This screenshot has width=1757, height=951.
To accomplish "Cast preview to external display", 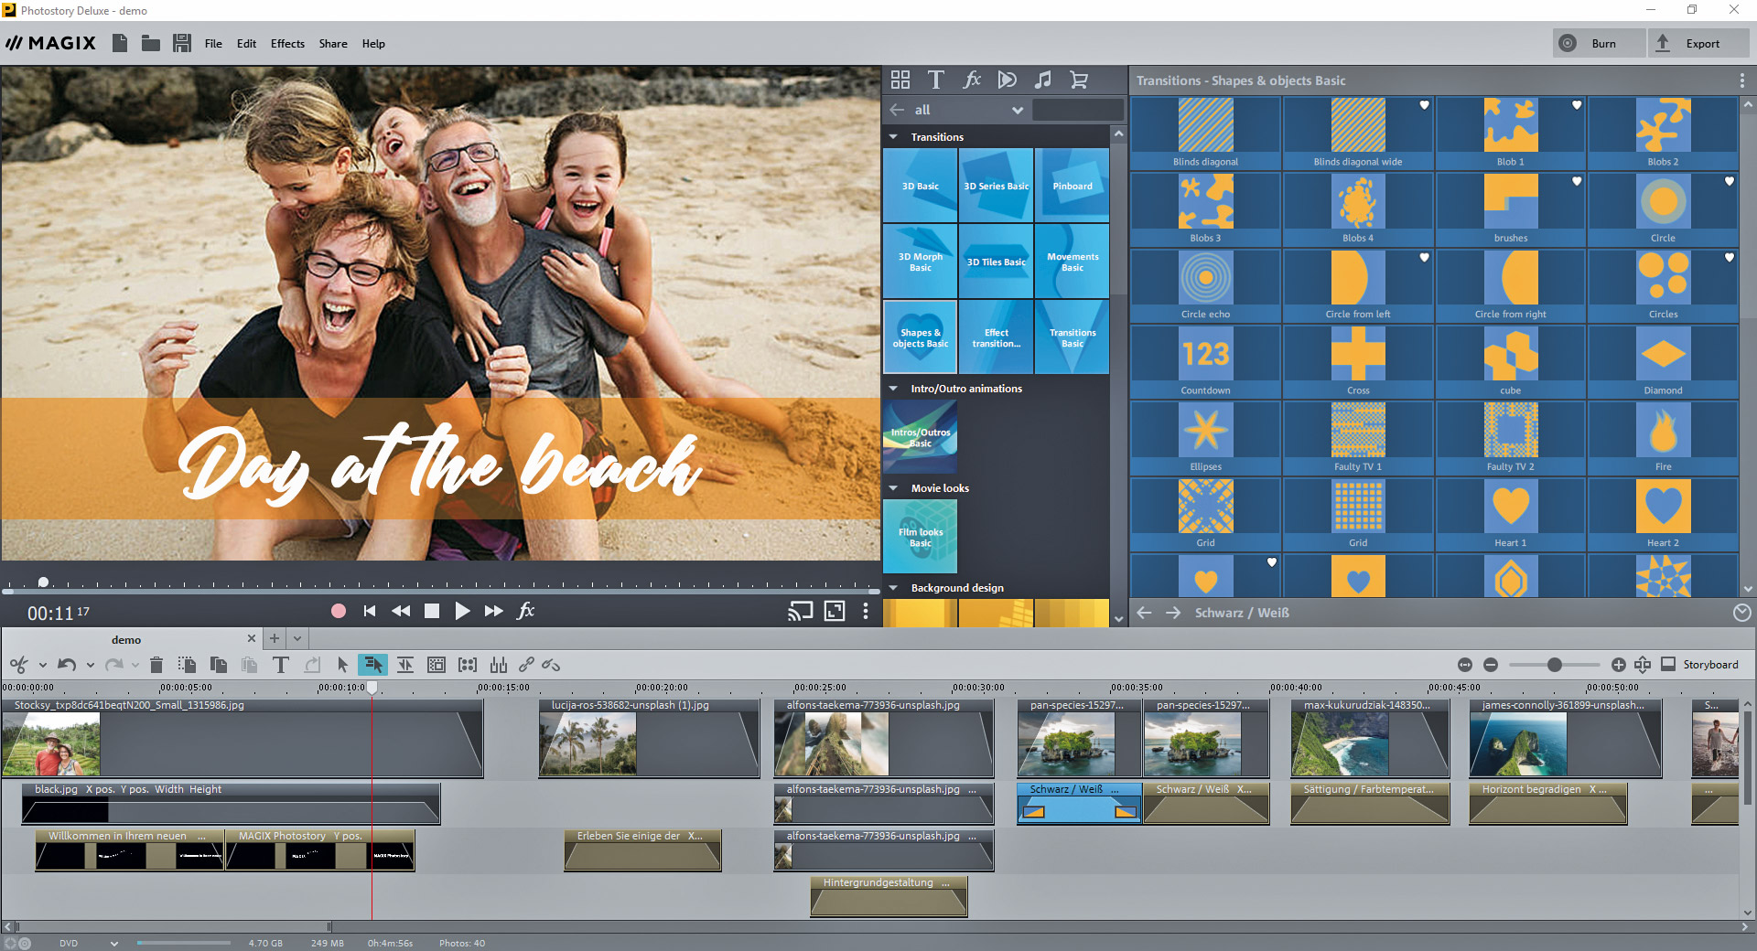I will 801,611.
